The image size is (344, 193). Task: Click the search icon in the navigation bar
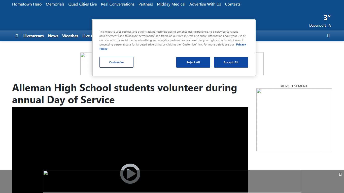pos(328,36)
